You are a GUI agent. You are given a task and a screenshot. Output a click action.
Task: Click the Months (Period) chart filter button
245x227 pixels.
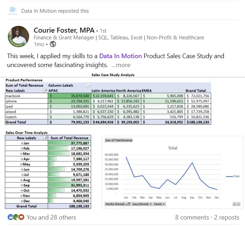pos(118,204)
